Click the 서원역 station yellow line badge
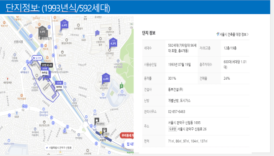This screenshot has height=156, width=274. (101, 133)
